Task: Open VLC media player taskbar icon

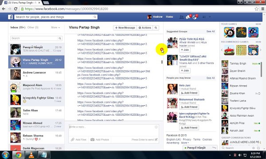Action: (x=31, y=155)
